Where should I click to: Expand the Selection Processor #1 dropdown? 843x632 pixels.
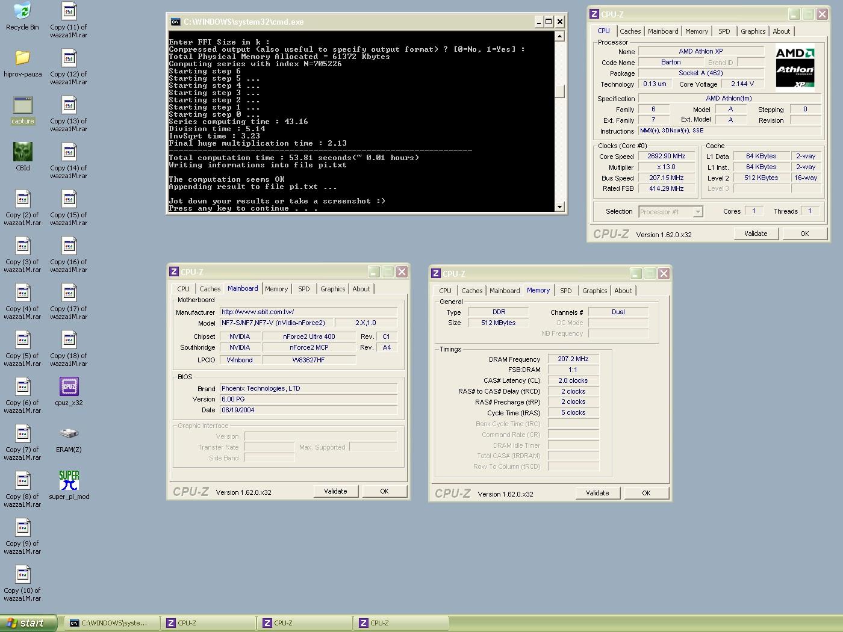coord(698,212)
